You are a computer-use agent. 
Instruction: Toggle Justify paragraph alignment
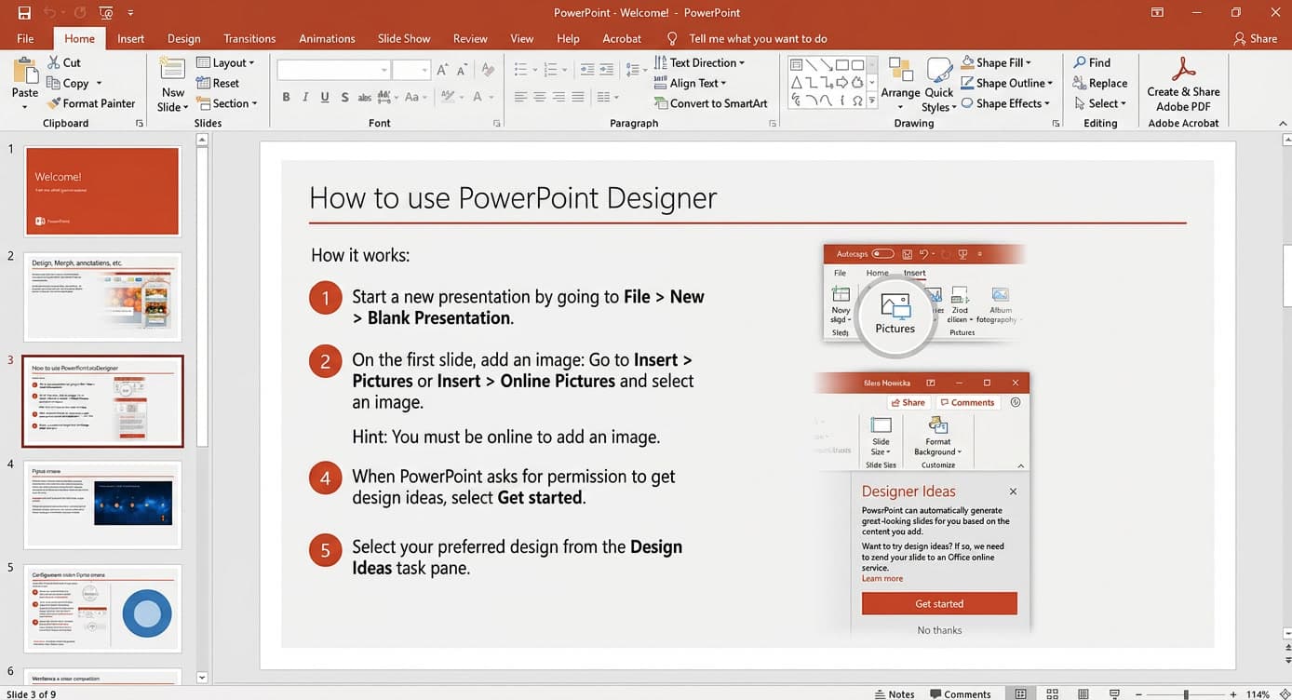(578, 97)
